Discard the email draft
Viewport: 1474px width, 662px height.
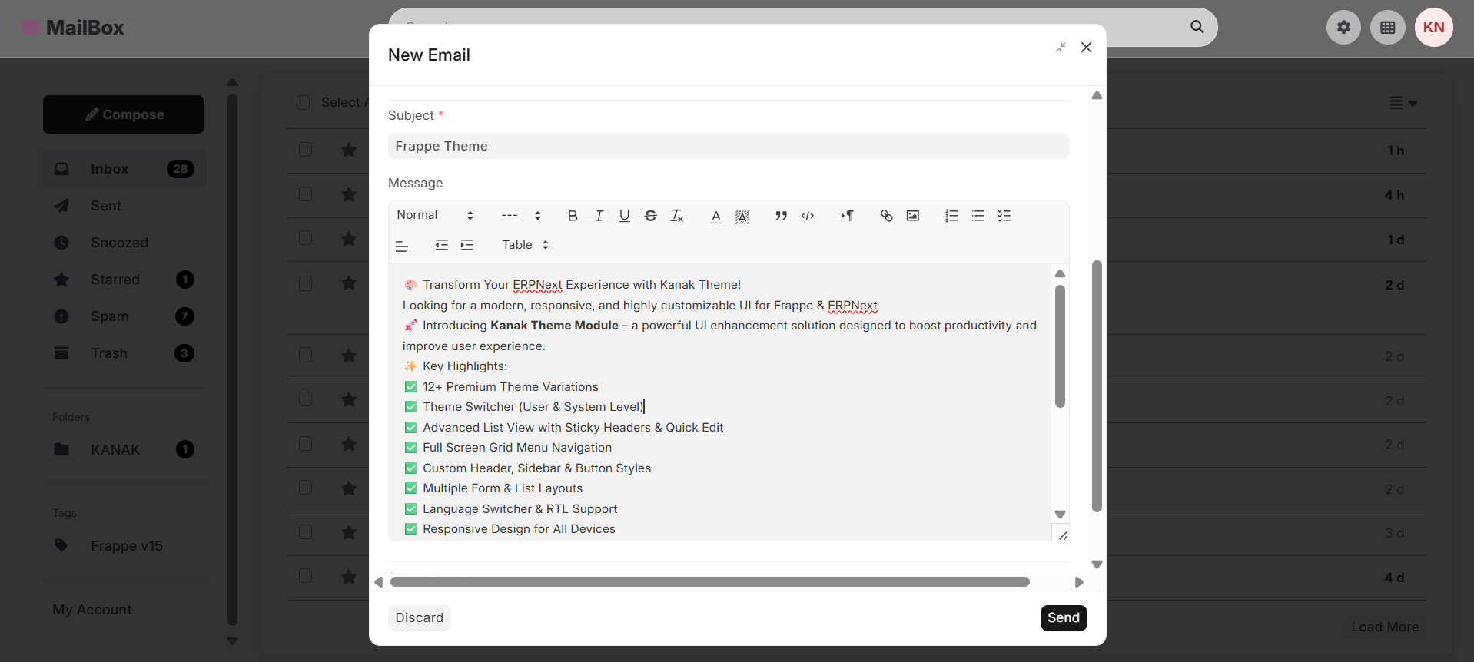420,618
